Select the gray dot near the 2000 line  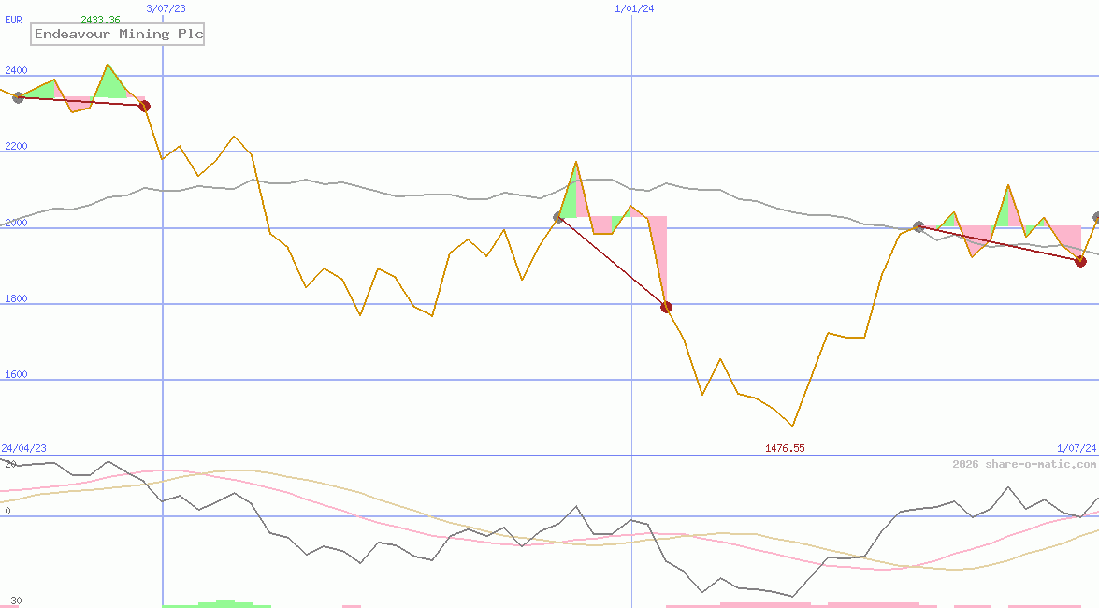tap(917, 226)
